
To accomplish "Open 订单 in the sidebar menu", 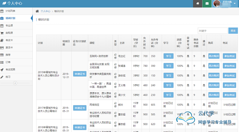I will [x=8, y=62].
